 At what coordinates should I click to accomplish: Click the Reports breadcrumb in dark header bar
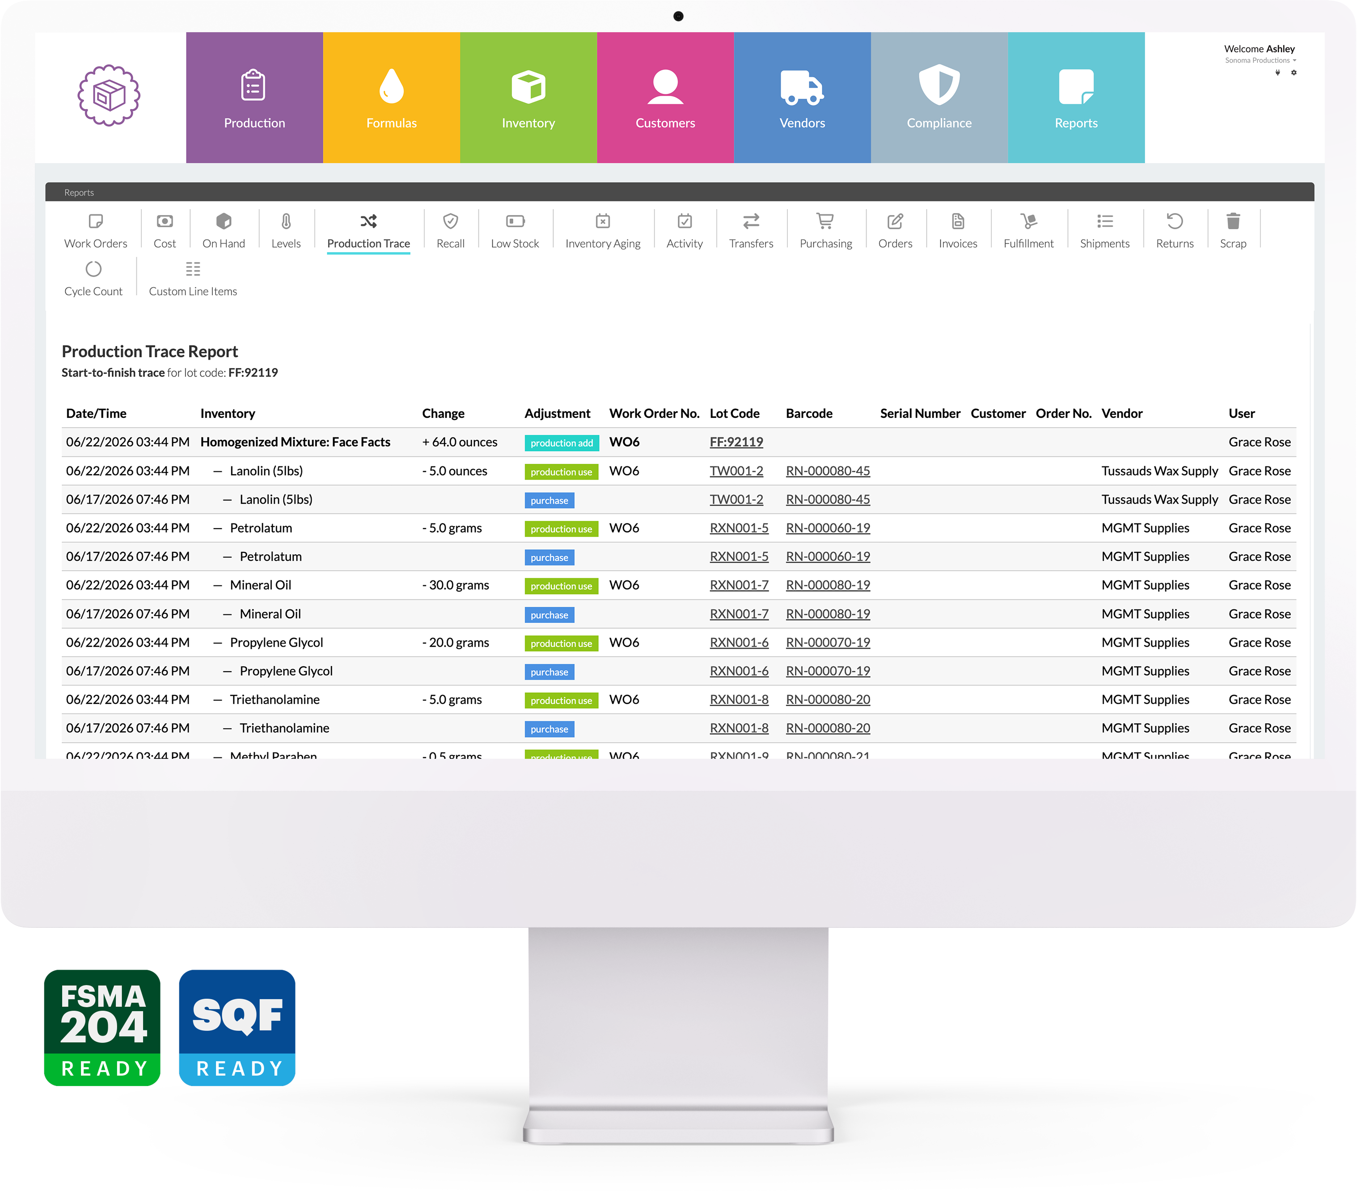pos(79,193)
